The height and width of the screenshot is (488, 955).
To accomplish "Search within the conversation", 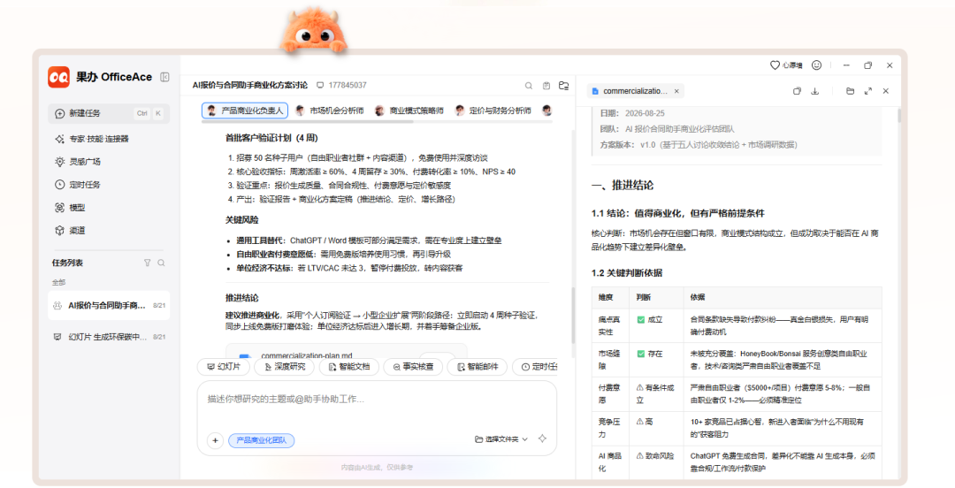I will [x=529, y=86].
